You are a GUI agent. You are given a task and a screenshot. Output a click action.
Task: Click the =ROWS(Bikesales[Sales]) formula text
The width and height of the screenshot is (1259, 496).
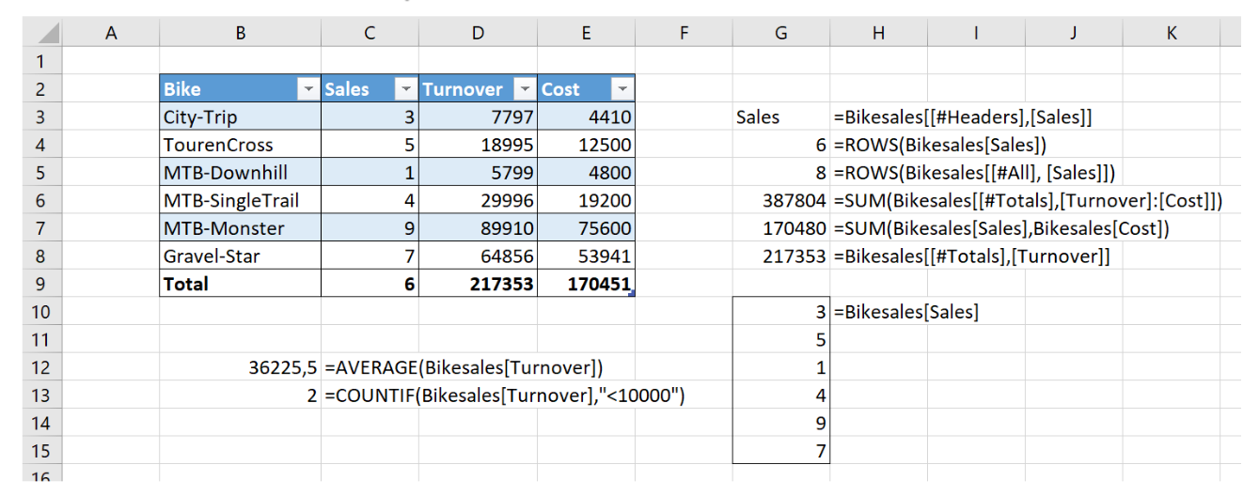click(x=940, y=145)
